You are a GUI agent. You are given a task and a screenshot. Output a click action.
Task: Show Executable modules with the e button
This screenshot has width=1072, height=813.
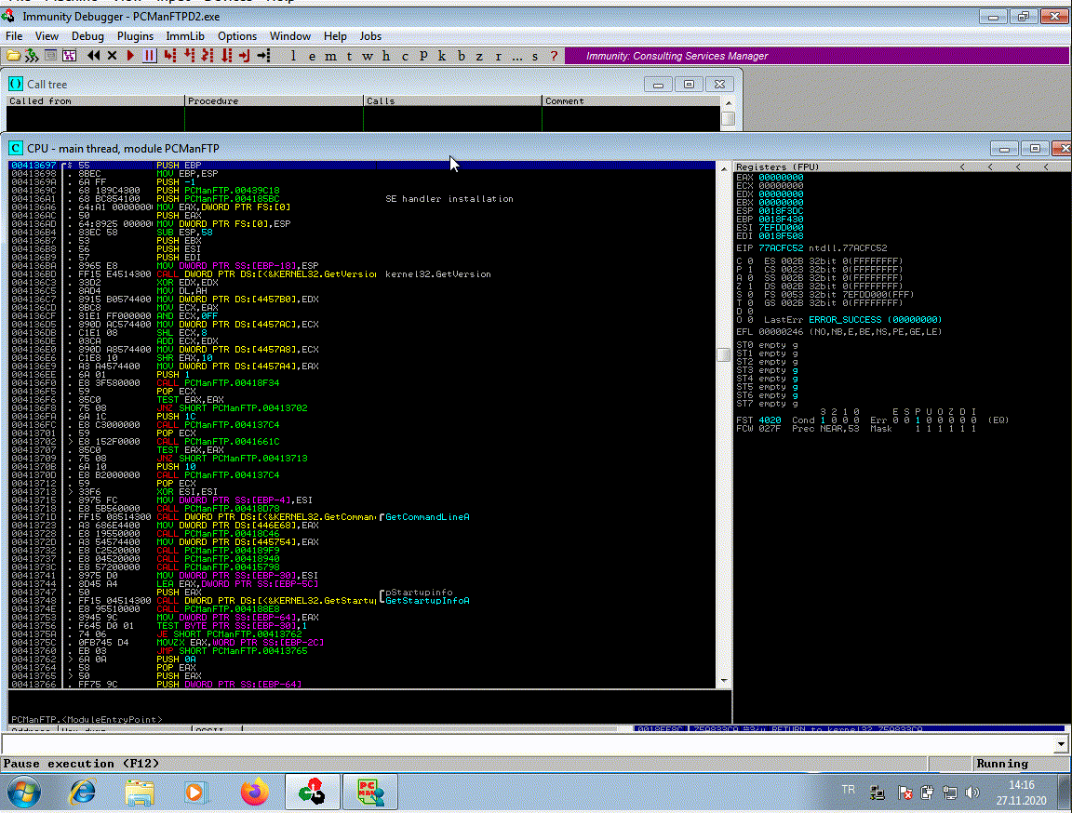(312, 56)
